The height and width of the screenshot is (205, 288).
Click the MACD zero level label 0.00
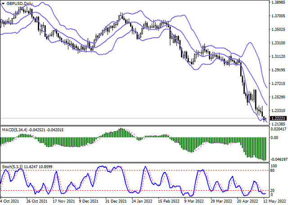[275, 137]
